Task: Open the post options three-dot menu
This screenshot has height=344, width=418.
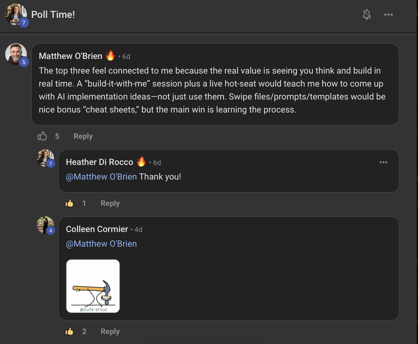Action: [388, 15]
